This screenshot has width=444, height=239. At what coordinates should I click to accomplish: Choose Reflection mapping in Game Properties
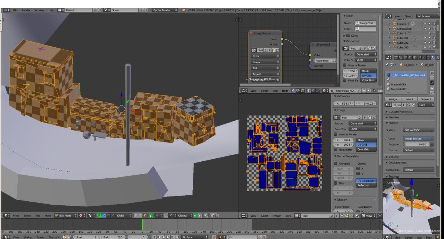pos(366,185)
